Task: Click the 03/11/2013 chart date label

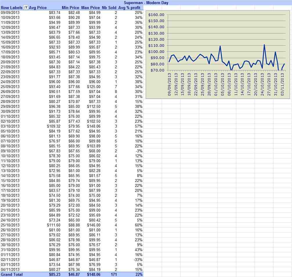Action: tap(282, 84)
